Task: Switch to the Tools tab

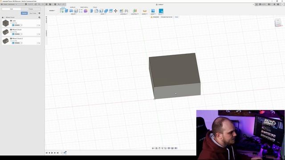Action: click(95, 7)
